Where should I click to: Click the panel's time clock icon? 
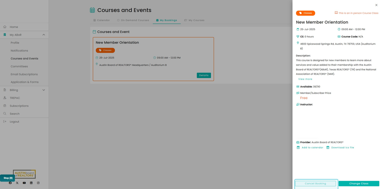click(x=339, y=29)
